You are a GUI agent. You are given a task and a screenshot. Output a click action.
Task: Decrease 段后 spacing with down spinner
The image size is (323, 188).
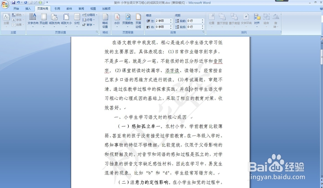(203, 28)
